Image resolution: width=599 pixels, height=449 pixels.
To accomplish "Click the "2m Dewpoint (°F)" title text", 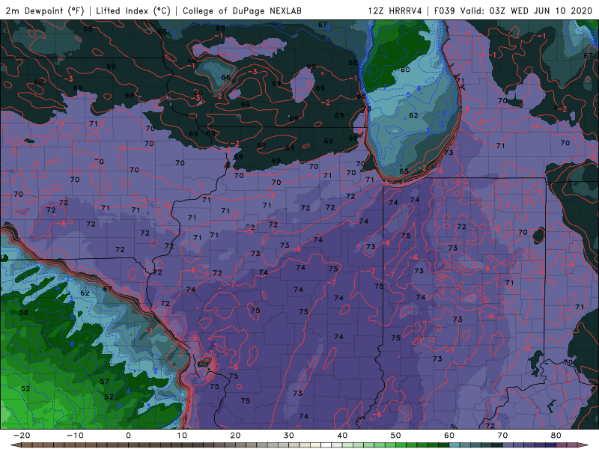I will pos(45,10).
